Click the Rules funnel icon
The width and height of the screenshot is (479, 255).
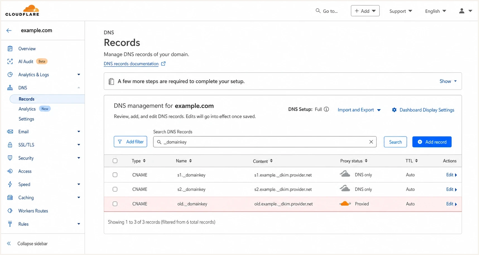tap(10, 224)
